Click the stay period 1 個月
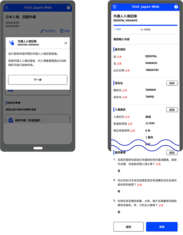 pos(149,138)
